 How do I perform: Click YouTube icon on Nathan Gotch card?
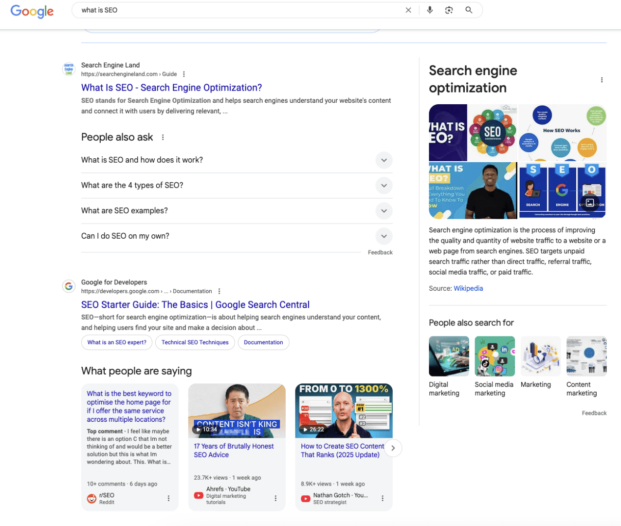(306, 498)
